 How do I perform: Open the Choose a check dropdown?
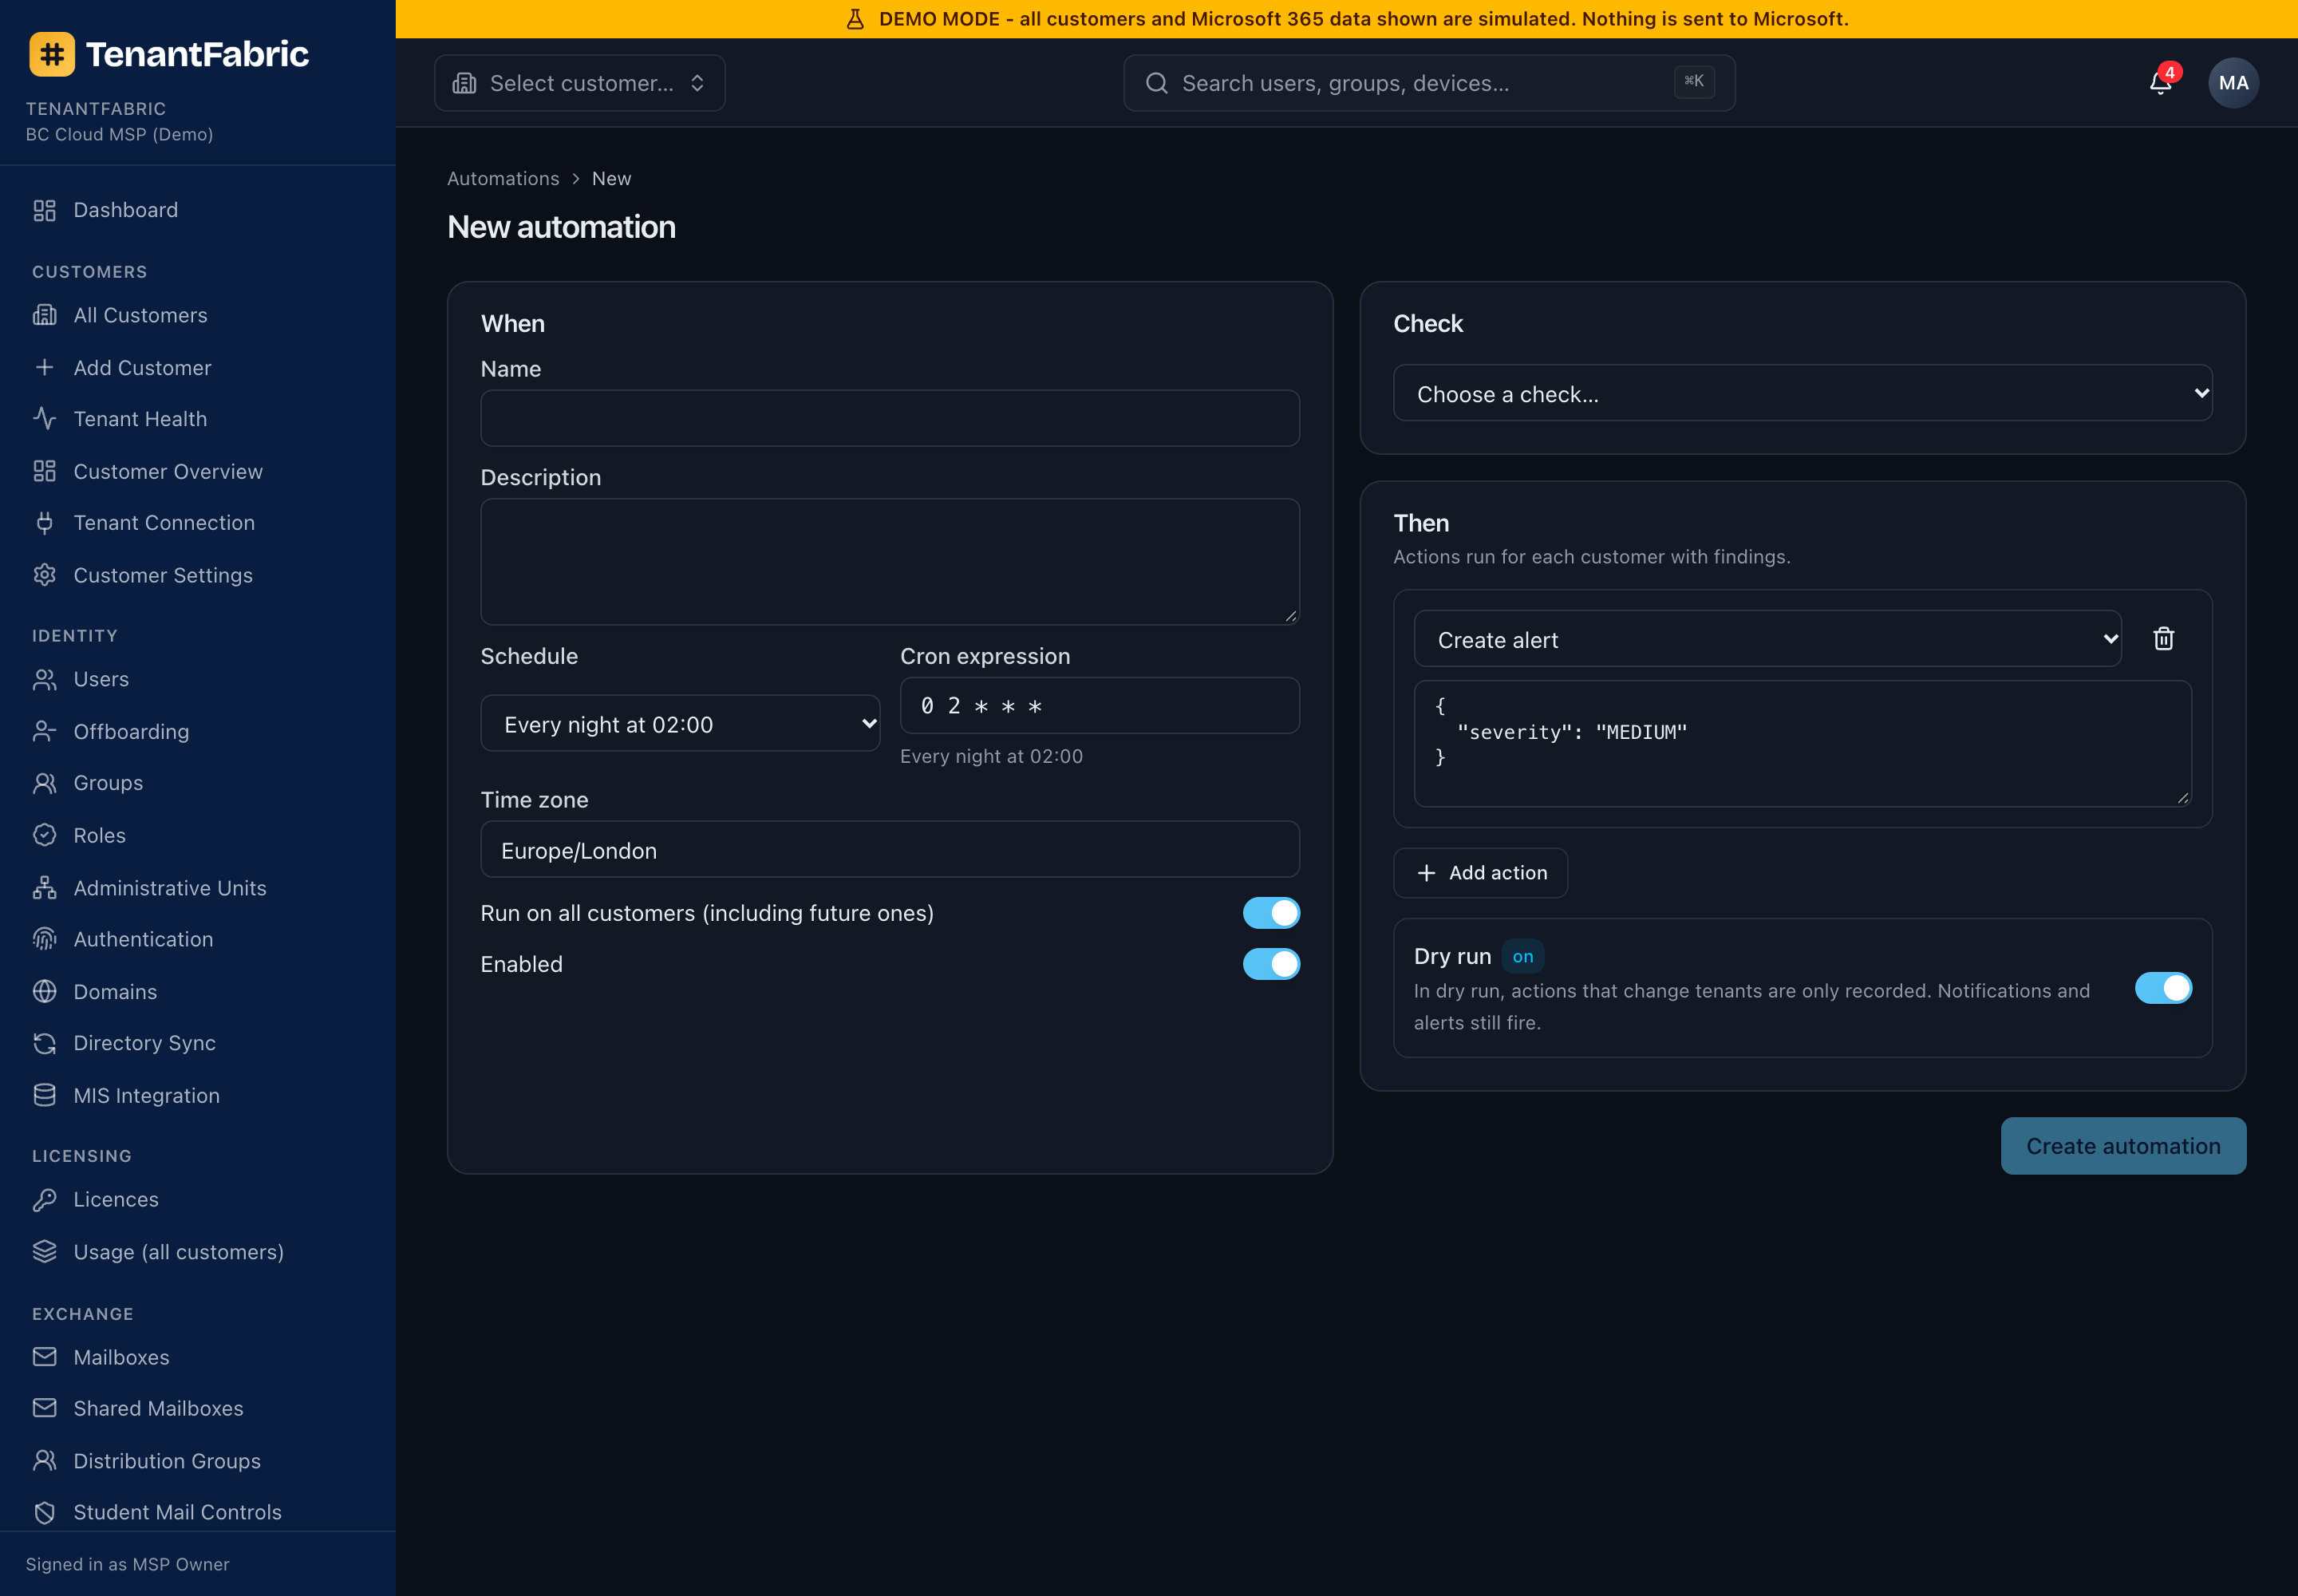click(1802, 393)
